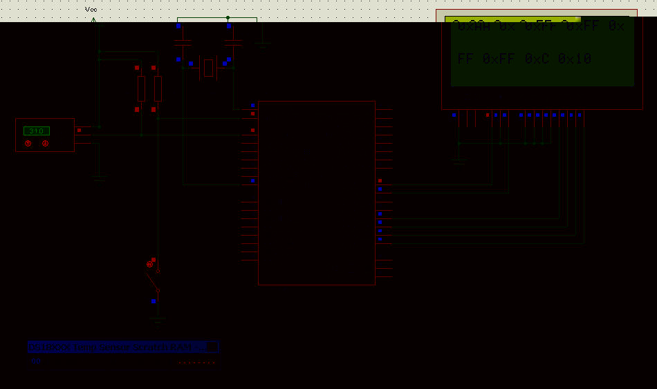The height and width of the screenshot is (389, 657).
Task: Select the 31.0 temperature readout
Action: pyautogui.click(x=37, y=131)
